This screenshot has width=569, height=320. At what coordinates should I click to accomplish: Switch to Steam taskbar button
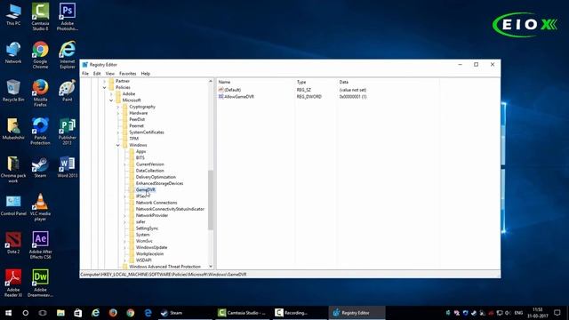click(185, 313)
